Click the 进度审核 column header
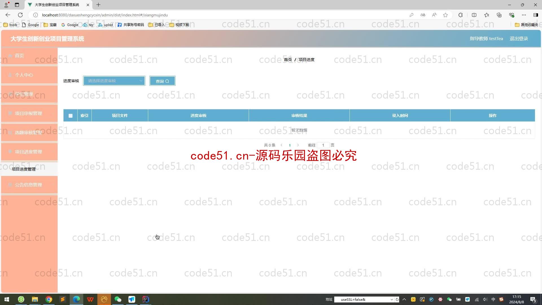 point(198,116)
